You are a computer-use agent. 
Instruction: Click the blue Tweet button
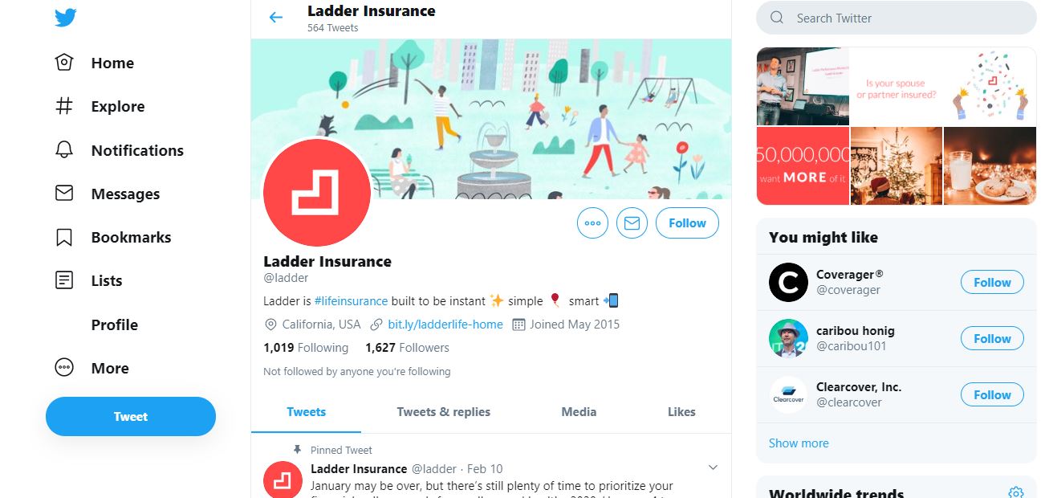pyautogui.click(x=131, y=416)
